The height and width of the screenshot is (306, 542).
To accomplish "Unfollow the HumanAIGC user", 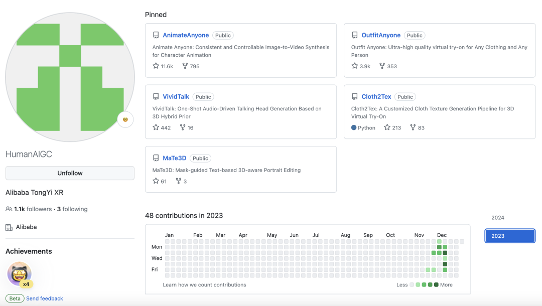I will (70, 173).
